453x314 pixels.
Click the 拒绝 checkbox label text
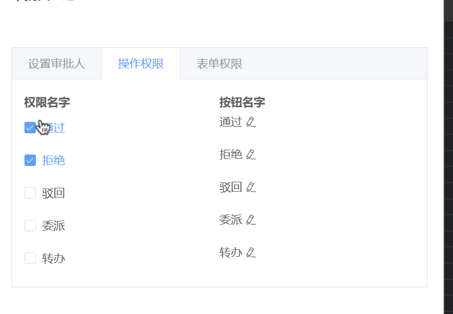pyautogui.click(x=53, y=161)
